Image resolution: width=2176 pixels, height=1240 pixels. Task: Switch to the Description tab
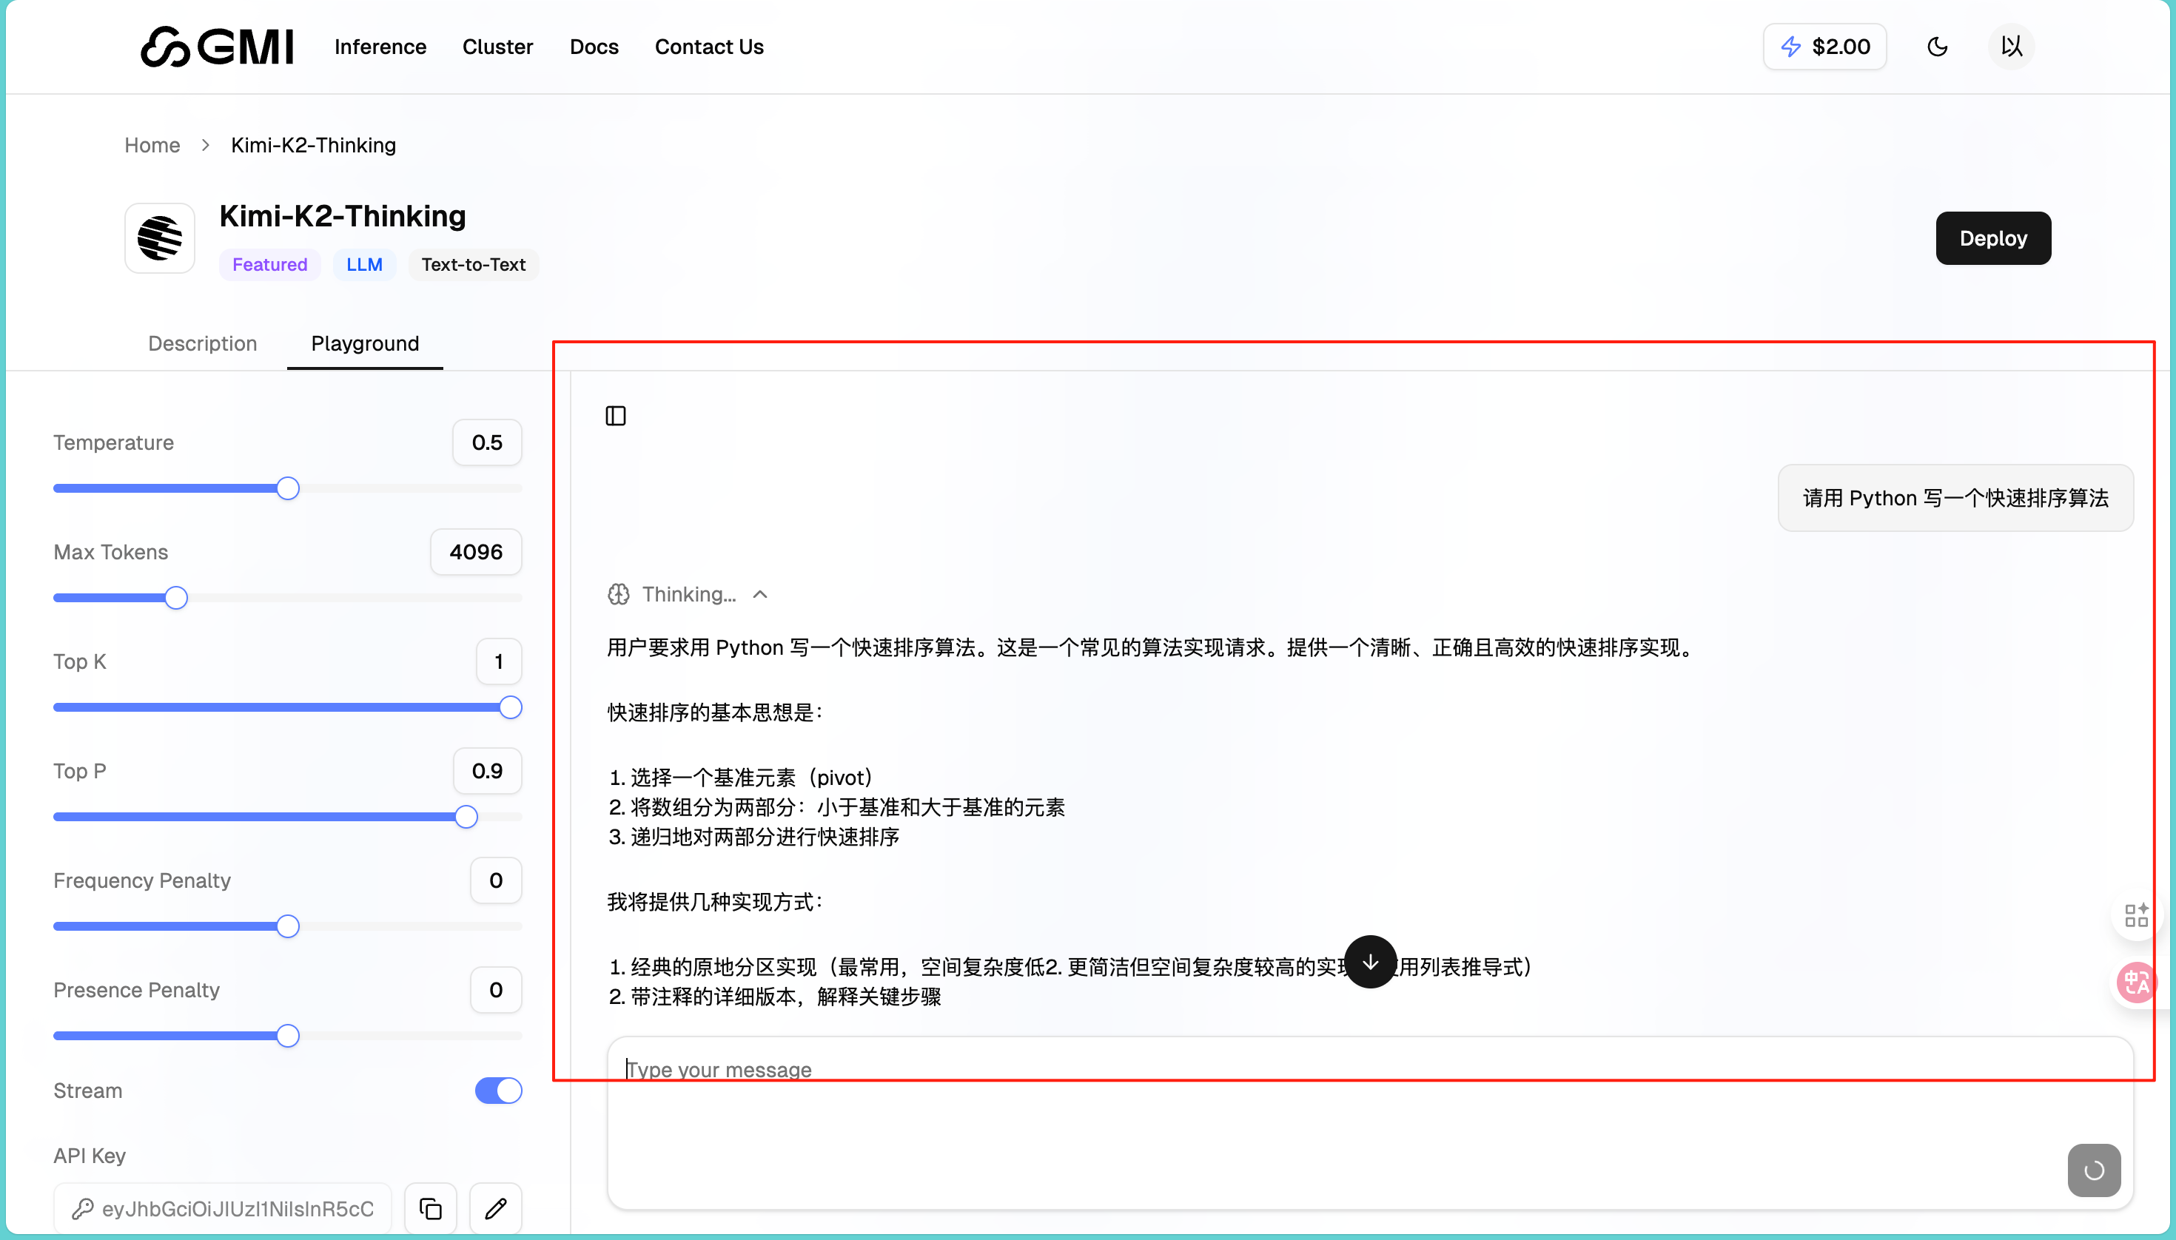point(203,343)
